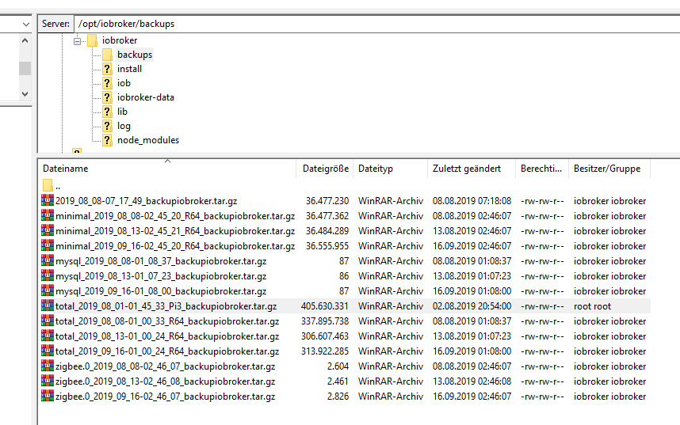Select file name mysql_2019_09_16-01_08_00_backupiobroker.tar.gz
Screen dimensions: 680x425
coord(161,291)
